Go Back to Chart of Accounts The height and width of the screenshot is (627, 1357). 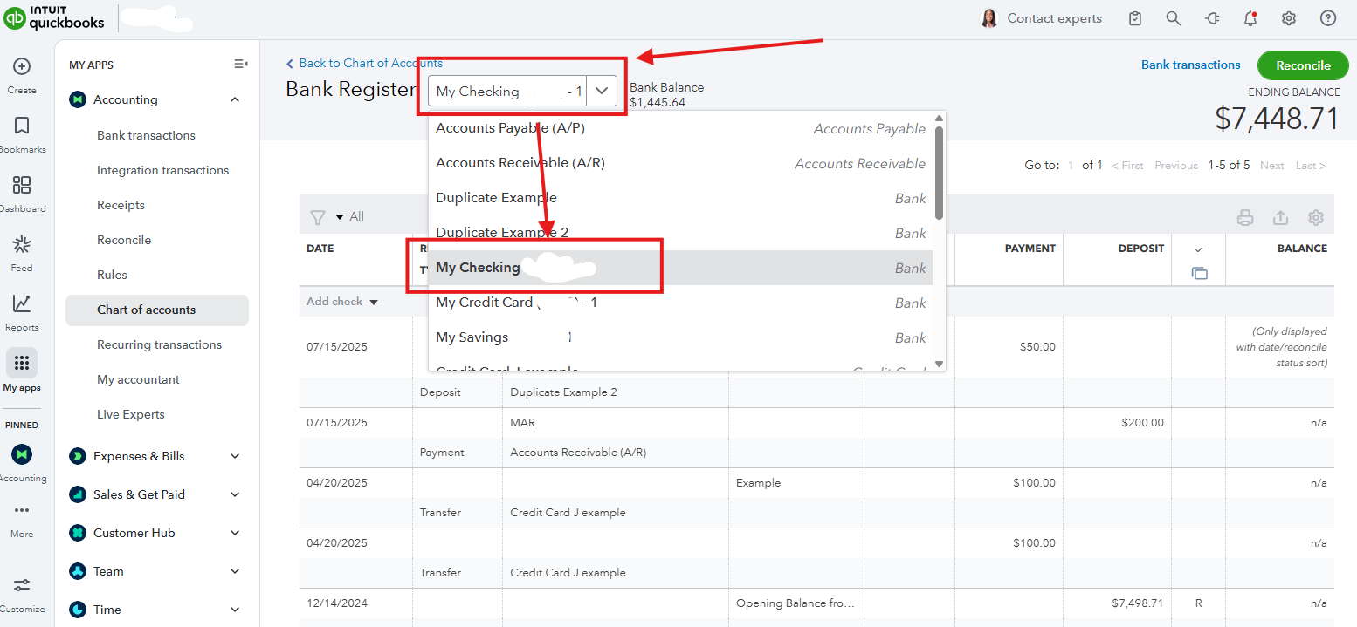(364, 63)
